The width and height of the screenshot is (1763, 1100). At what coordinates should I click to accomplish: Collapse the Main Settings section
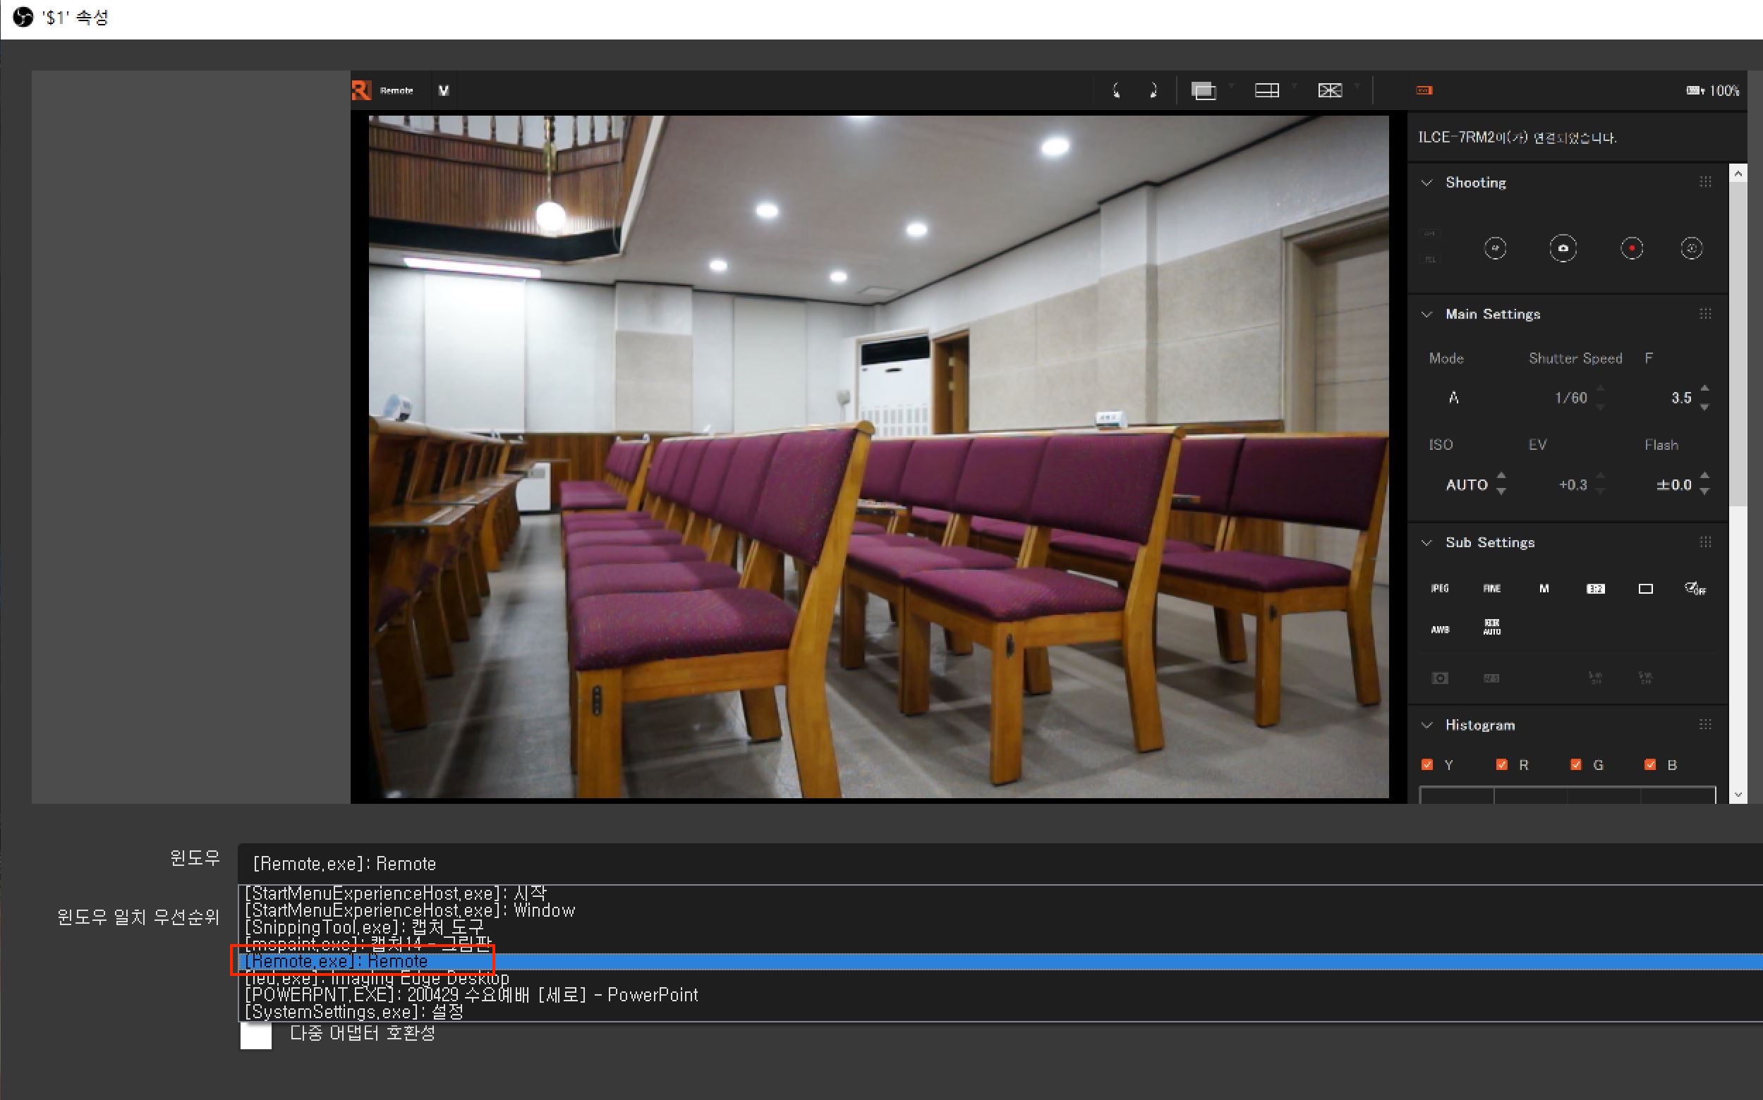coord(1427,314)
